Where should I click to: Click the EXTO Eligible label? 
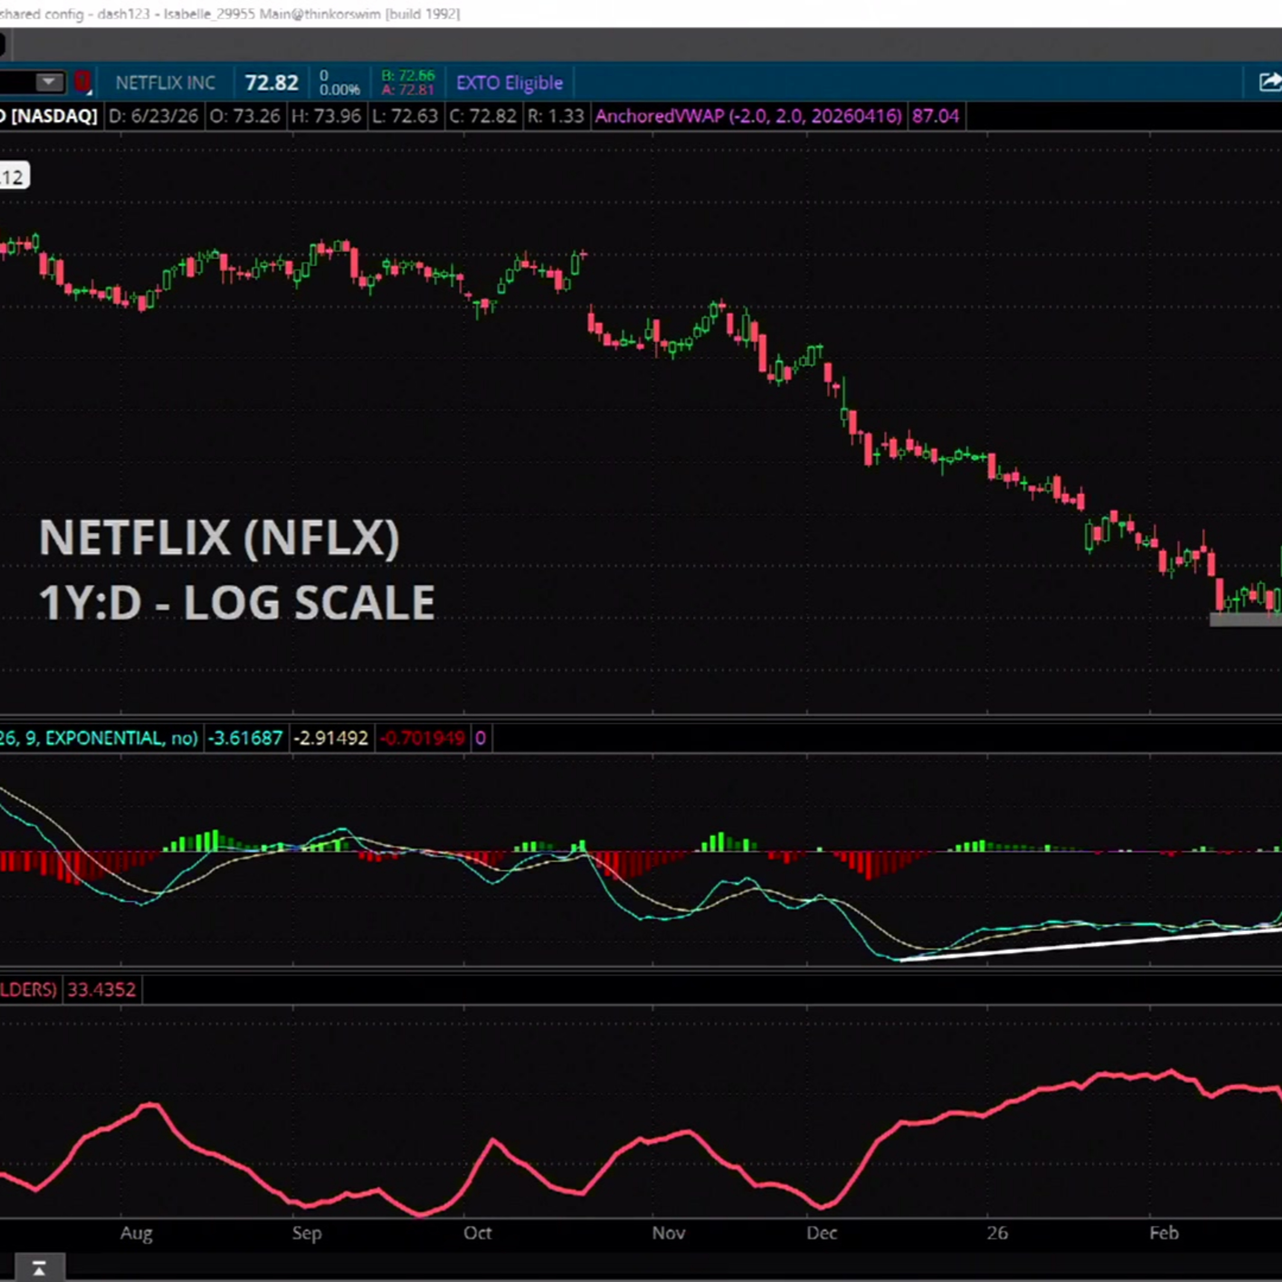(510, 83)
